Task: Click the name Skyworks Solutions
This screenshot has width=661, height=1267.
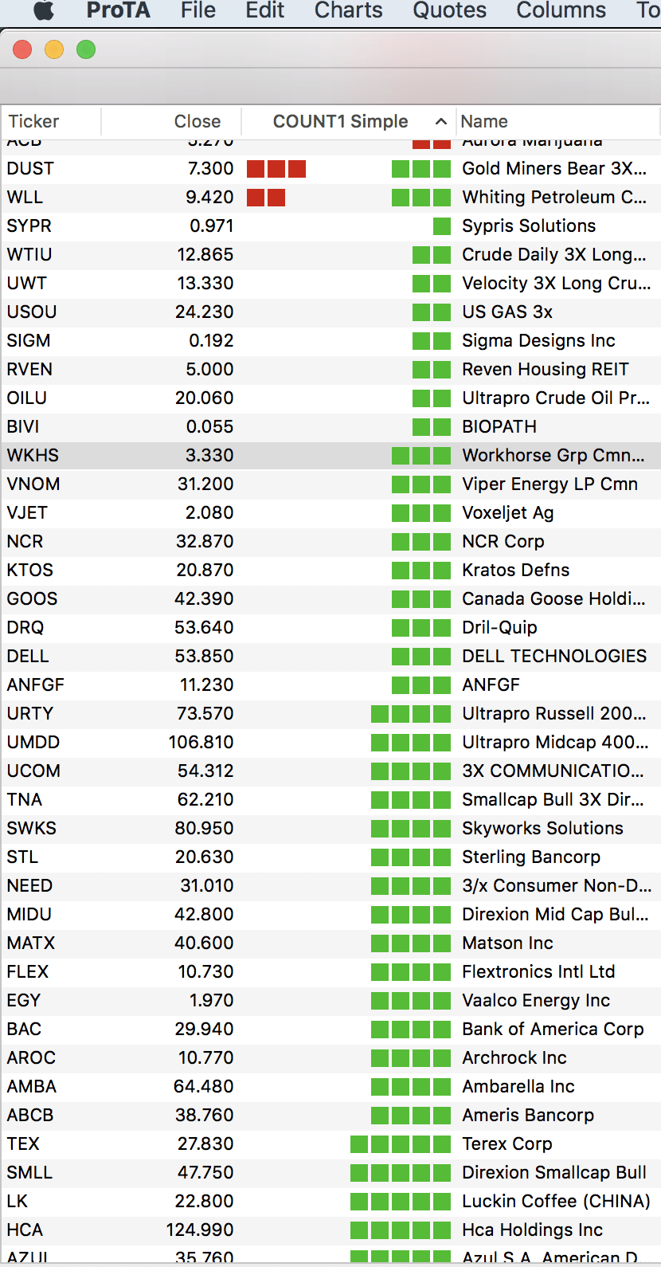Action: coord(542,829)
